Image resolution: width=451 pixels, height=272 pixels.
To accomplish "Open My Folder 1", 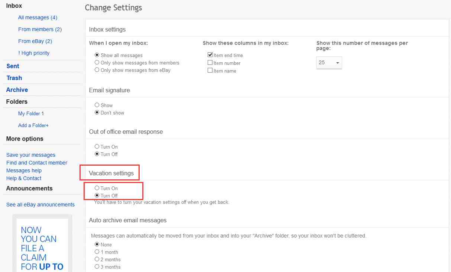I will [x=31, y=113].
